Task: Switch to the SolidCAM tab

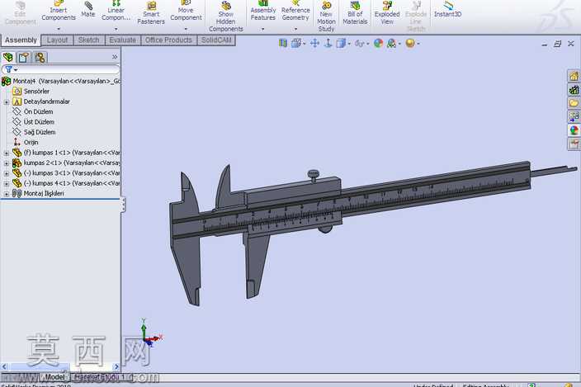Action: pyautogui.click(x=216, y=40)
